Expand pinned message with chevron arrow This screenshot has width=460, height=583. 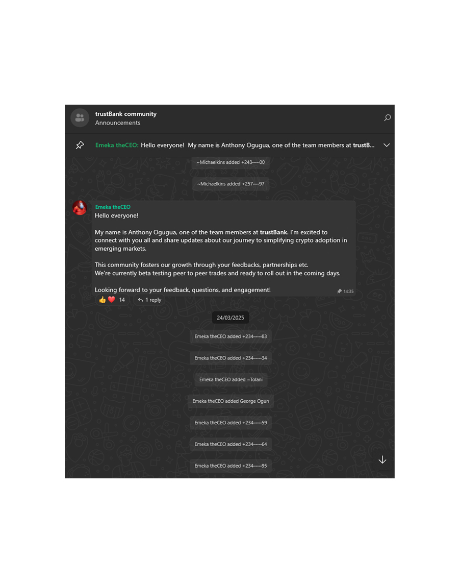(387, 145)
